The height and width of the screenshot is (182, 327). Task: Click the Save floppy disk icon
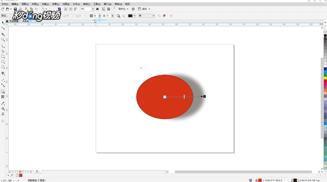coord(16,9)
